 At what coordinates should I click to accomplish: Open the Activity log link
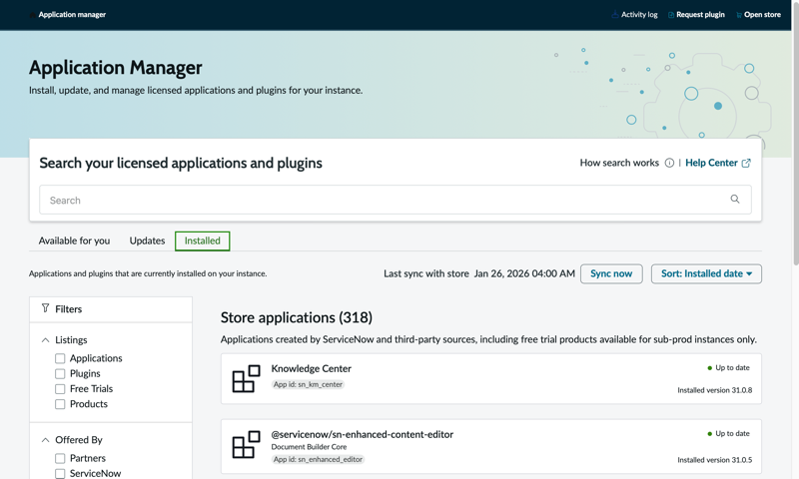pyautogui.click(x=639, y=15)
